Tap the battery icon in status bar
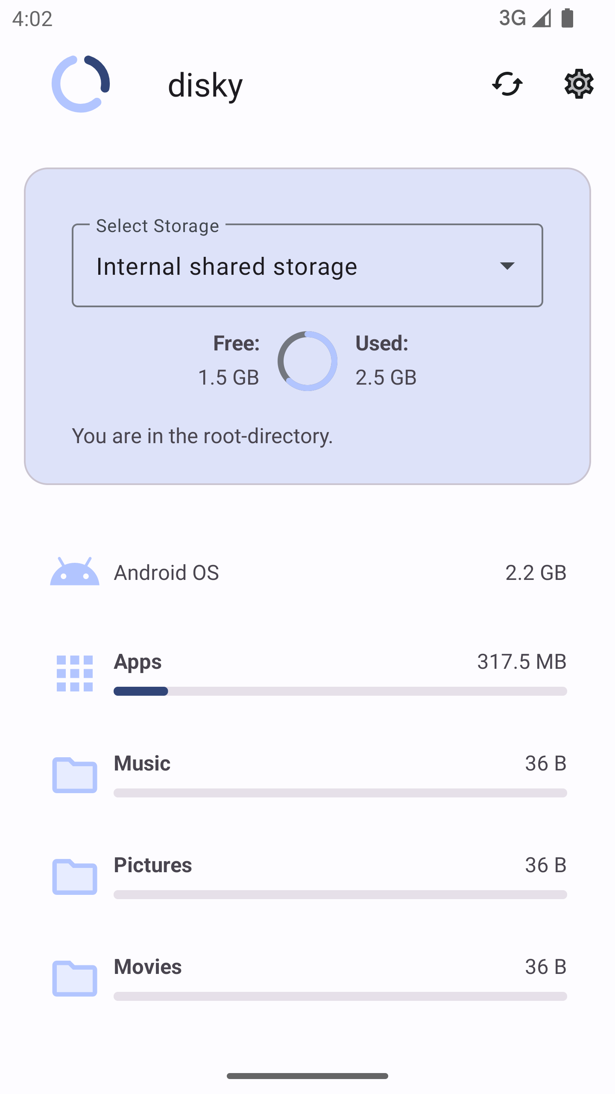 (x=567, y=18)
